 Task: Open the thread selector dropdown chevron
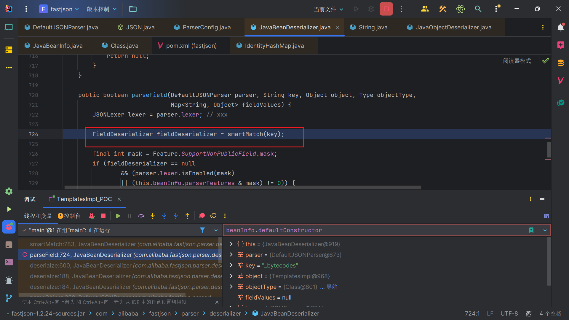(216, 230)
